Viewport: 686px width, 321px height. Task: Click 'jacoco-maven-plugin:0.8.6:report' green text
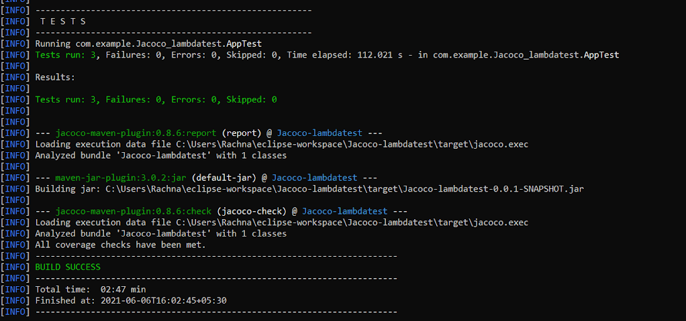coord(136,133)
